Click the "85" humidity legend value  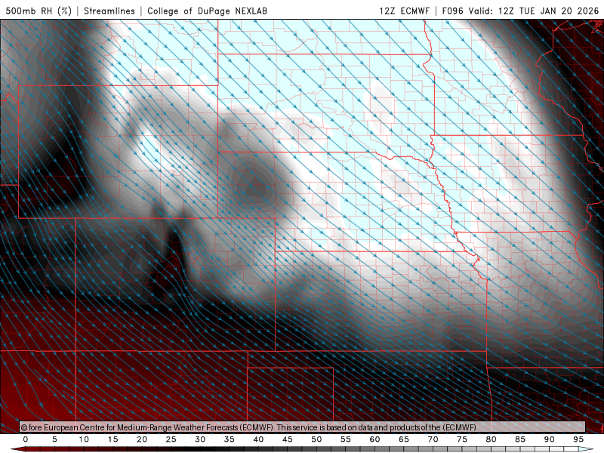(520, 439)
